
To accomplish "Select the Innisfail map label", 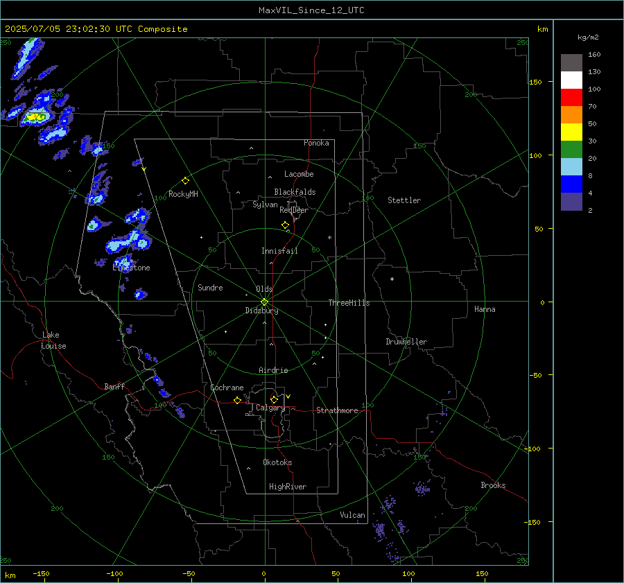I will coord(279,251).
